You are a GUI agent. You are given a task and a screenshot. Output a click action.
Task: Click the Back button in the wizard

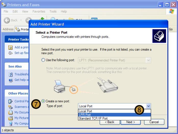110,122
